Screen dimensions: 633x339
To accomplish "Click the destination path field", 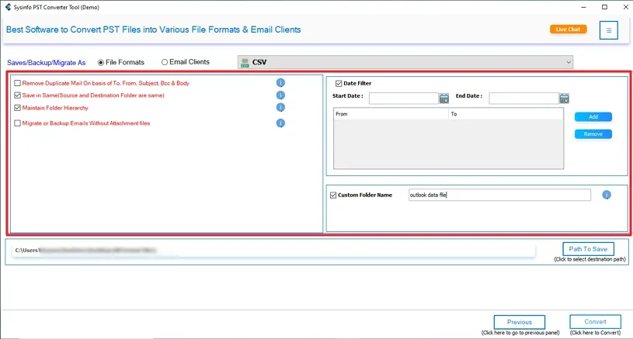I will 273,251.
